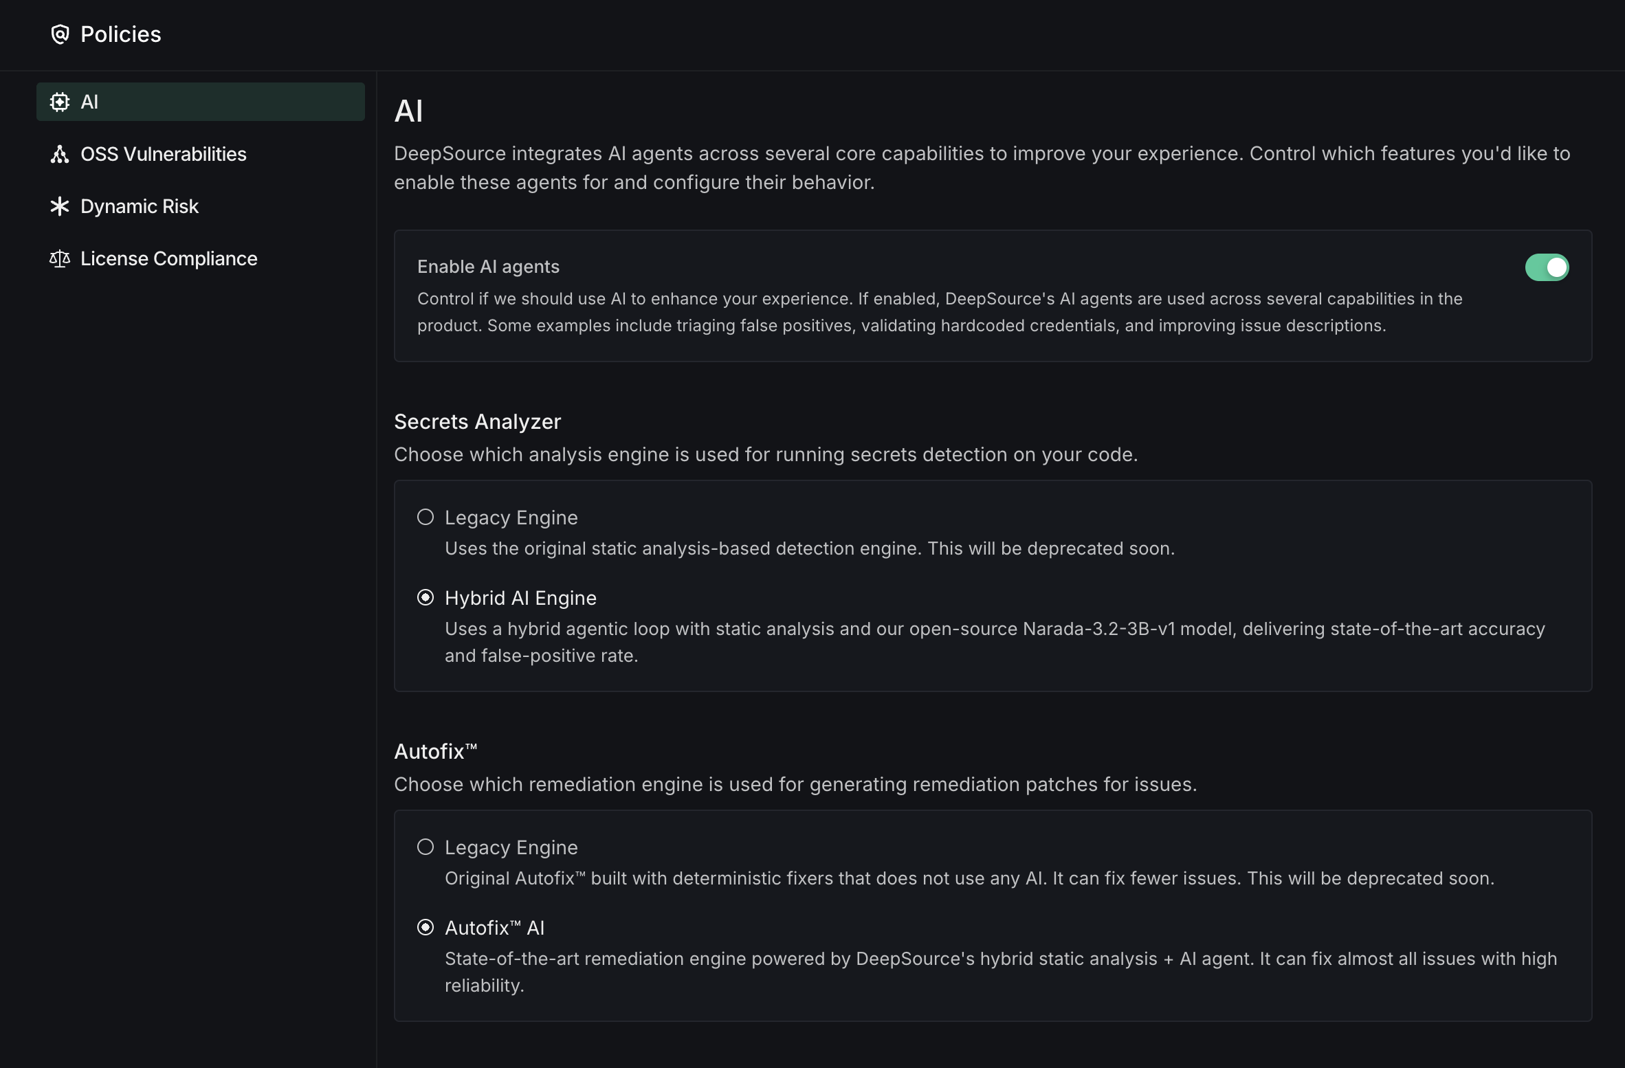Click the Autofix section heading
Viewport: 1625px width, 1068px height.
point(435,751)
